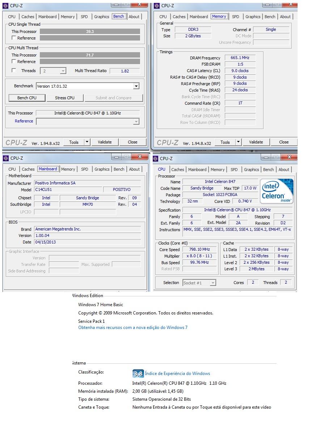
Task: Click the Core Speed value 798.10 MHz
Action: 199,250
